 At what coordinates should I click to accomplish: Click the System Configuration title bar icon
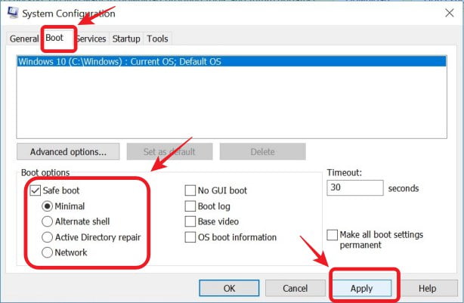11,14
